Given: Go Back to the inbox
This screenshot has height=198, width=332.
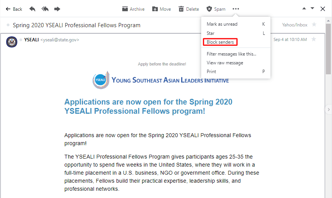Looking at the screenshot, I should (14, 9).
